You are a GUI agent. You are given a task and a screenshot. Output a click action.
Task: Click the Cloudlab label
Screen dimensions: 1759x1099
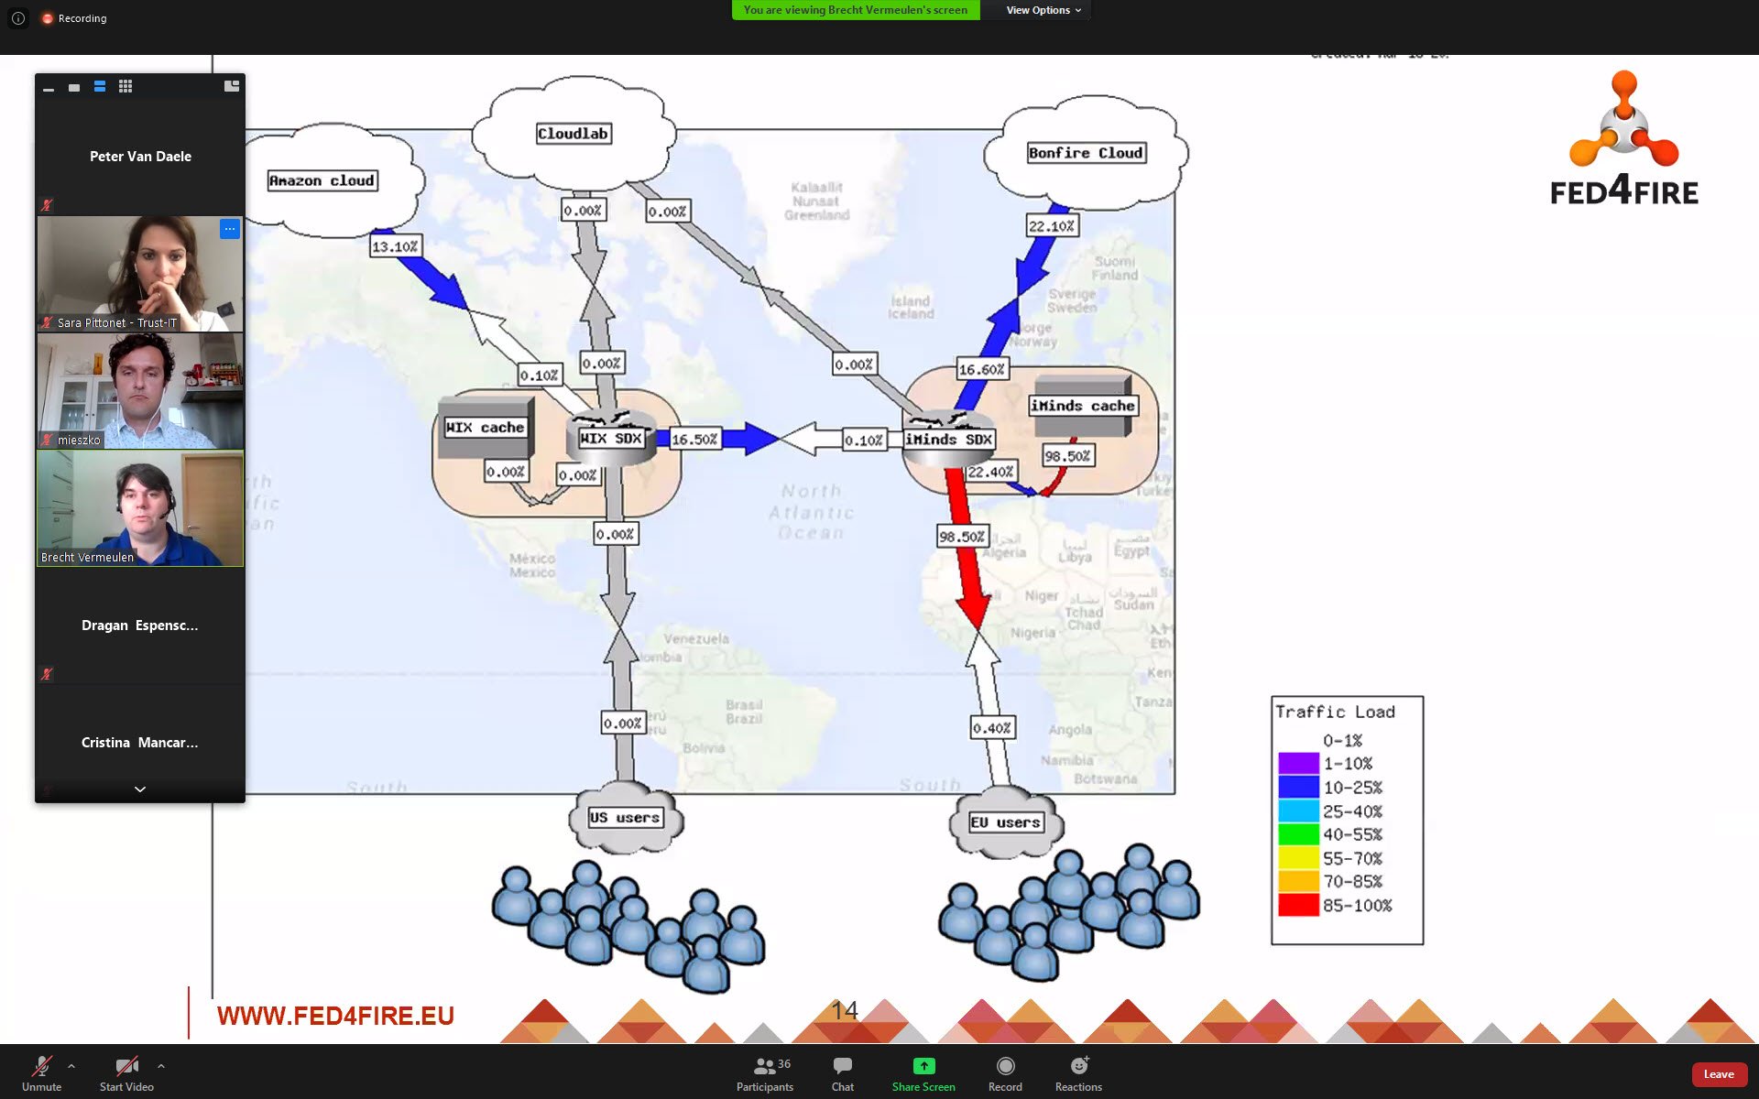573,134
